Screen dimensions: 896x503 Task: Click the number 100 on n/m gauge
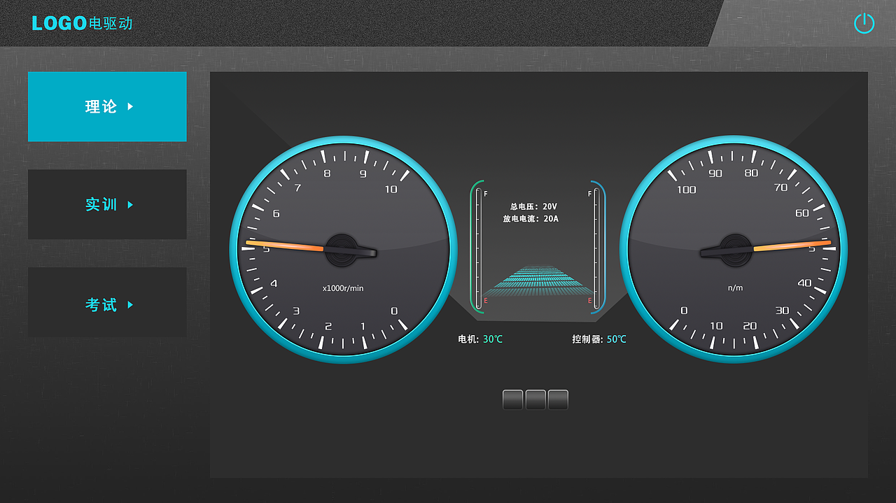point(687,190)
